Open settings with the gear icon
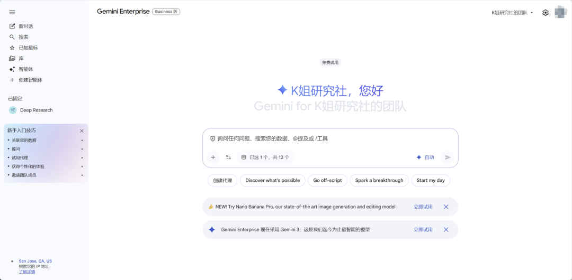 click(546, 13)
